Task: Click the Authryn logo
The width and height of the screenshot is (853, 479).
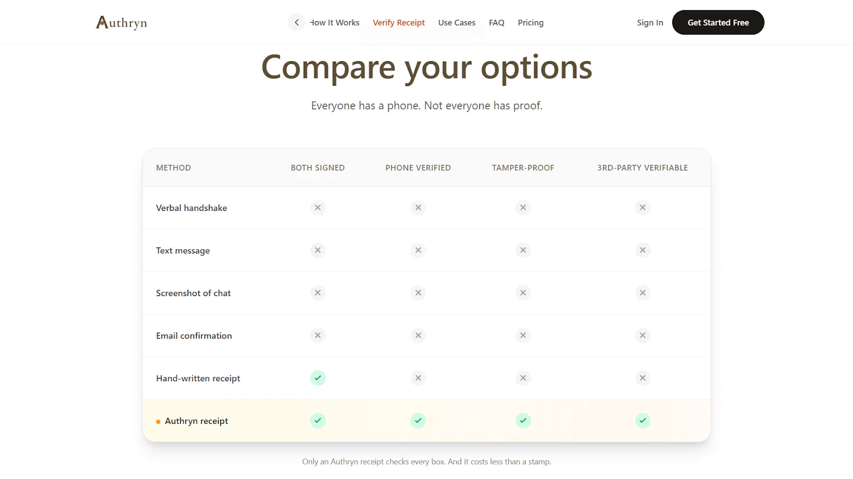Action: click(x=122, y=22)
